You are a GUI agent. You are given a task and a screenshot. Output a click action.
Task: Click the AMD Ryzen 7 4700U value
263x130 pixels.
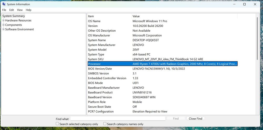(185, 64)
